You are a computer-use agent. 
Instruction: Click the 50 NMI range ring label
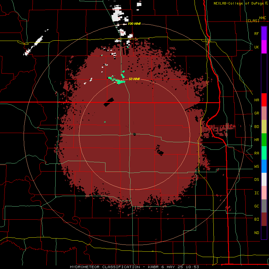[x=134, y=79]
